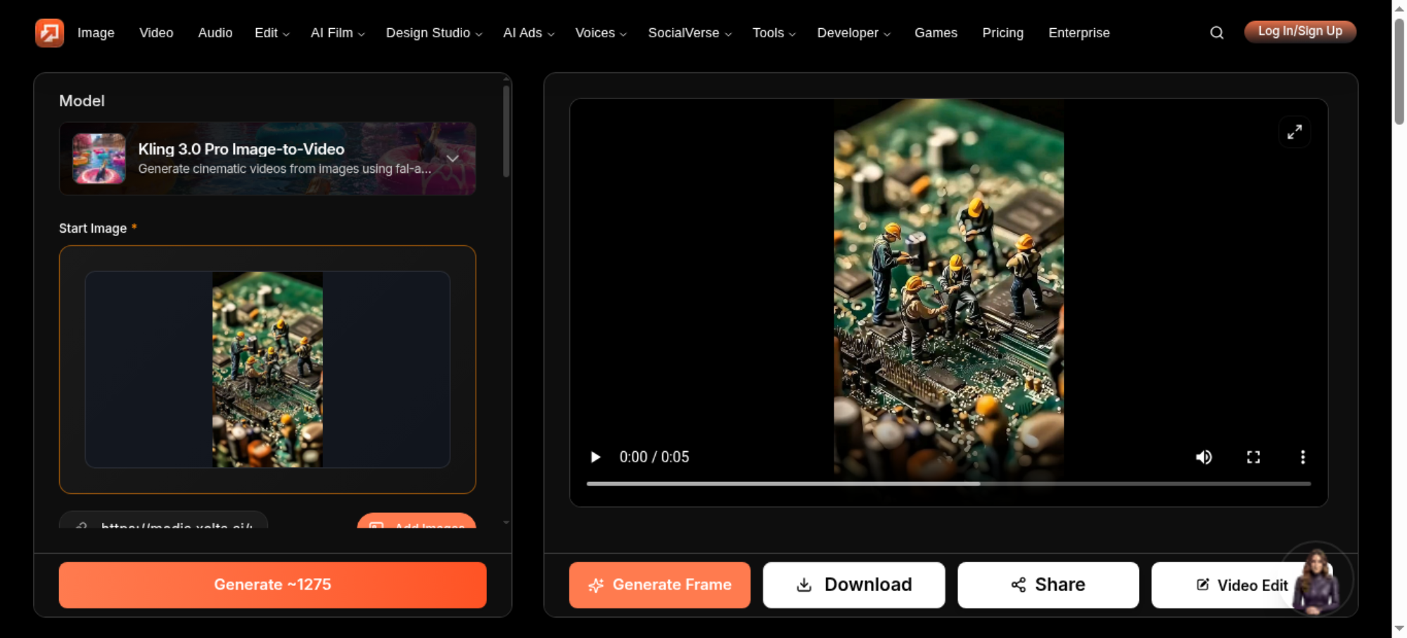Click the Generate Frame button
The height and width of the screenshot is (638, 1407).
click(x=660, y=585)
